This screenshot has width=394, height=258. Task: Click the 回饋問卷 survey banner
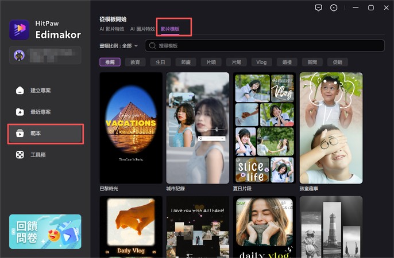coord(45,232)
